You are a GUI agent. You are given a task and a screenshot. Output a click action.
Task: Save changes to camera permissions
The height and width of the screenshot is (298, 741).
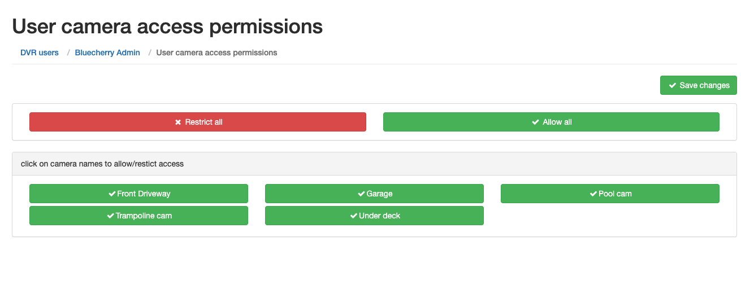tap(699, 85)
